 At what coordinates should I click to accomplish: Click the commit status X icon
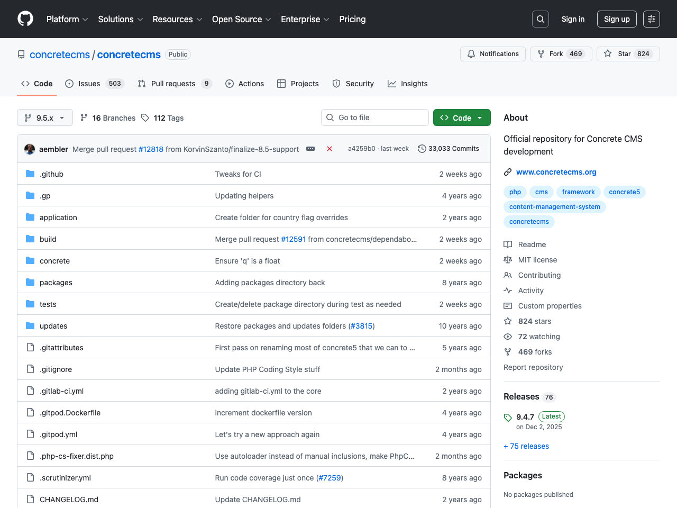tap(330, 149)
